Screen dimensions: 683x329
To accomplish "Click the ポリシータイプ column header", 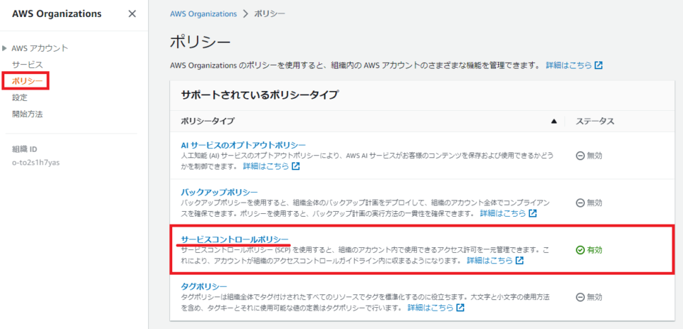I will (x=207, y=122).
